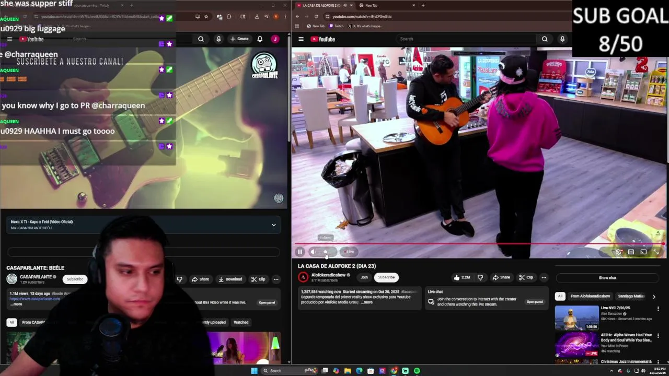Join the Alofokeradioshow channel
This screenshot has height=376, width=669.
[364, 277]
